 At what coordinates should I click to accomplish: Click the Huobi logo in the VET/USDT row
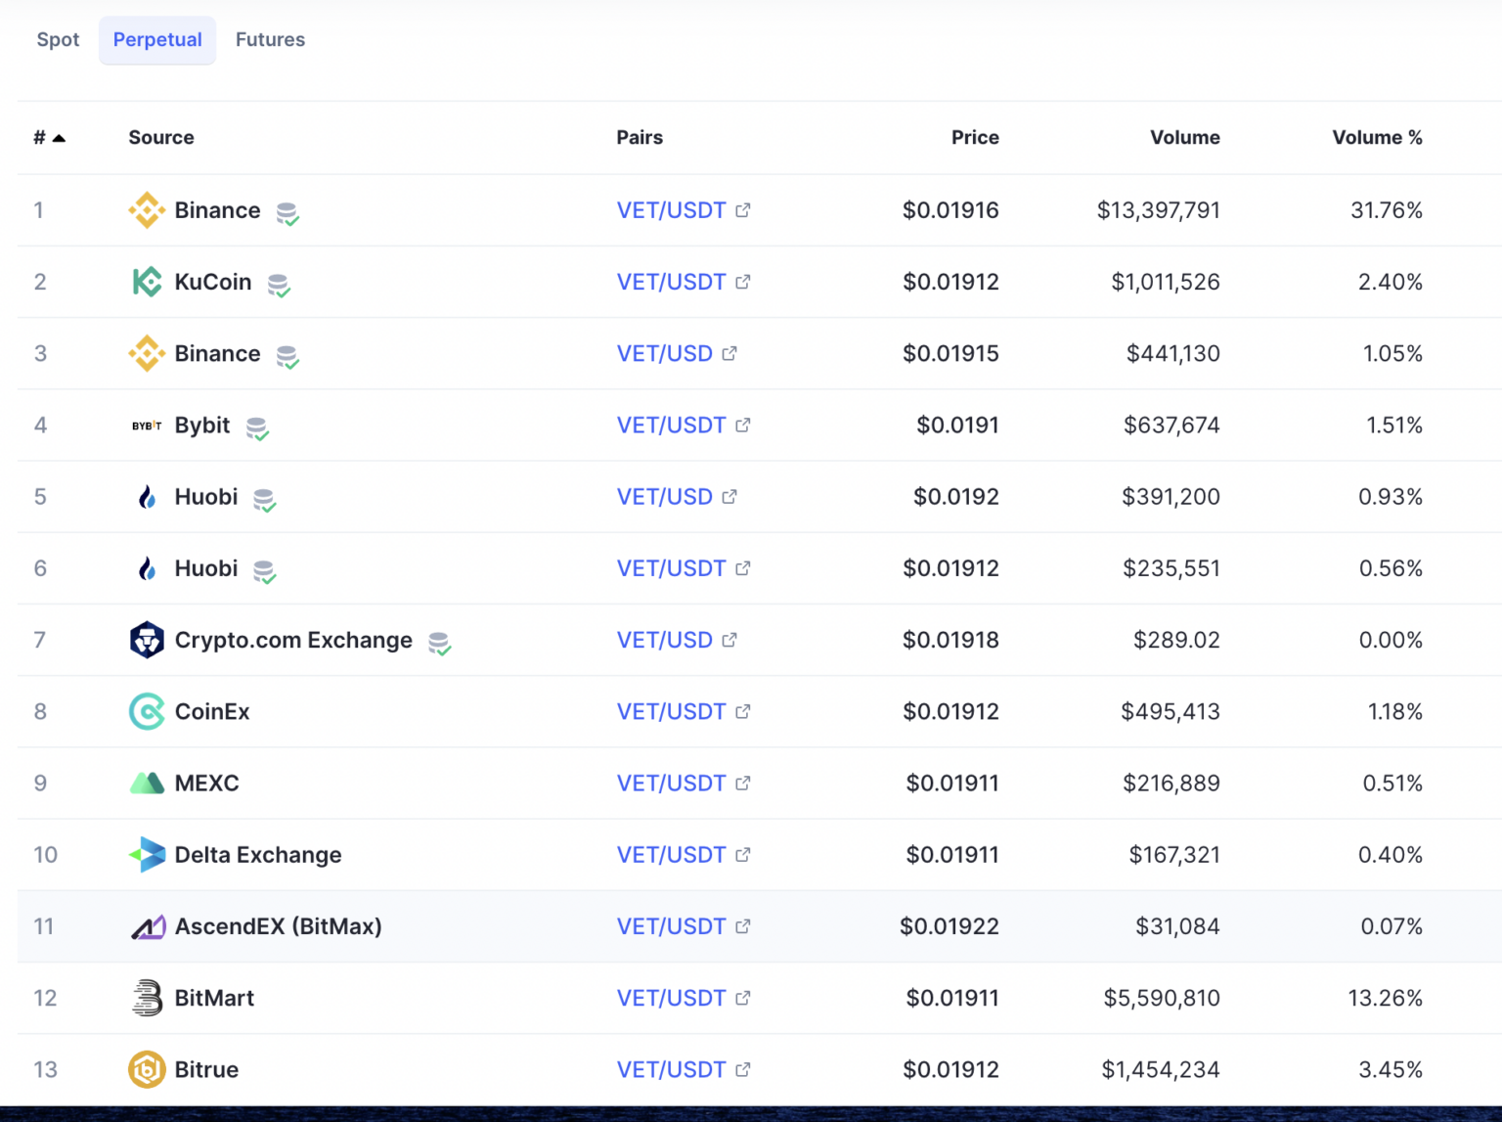pos(147,568)
